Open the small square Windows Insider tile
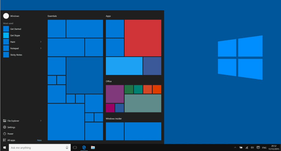 pos(115,131)
